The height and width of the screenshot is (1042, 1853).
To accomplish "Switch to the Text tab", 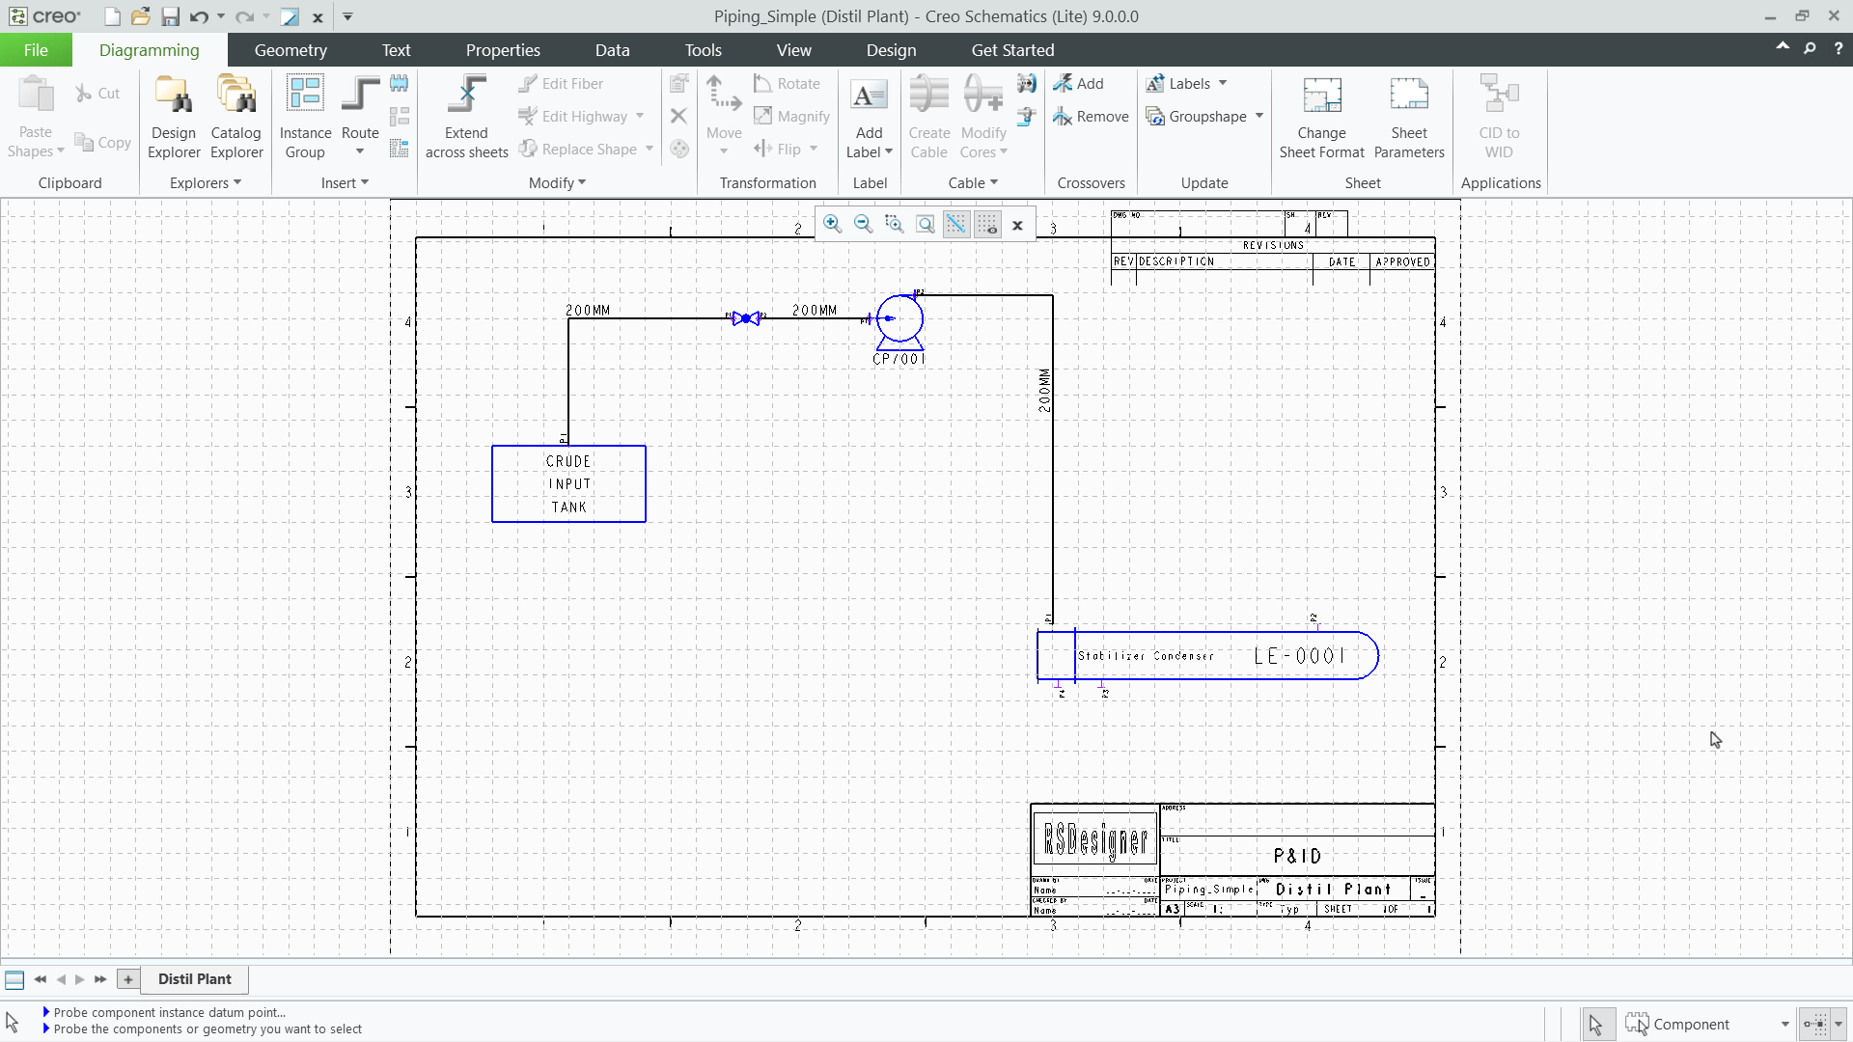I will (396, 50).
